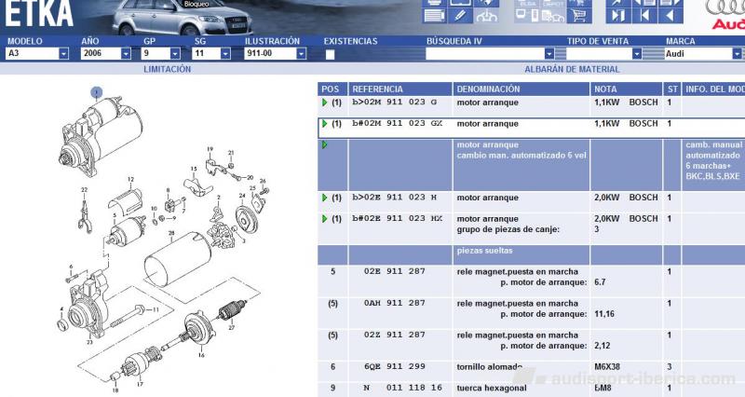Viewport: 745px width, 397px height.
Task: Open the shopping cart
Action: point(579,15)
